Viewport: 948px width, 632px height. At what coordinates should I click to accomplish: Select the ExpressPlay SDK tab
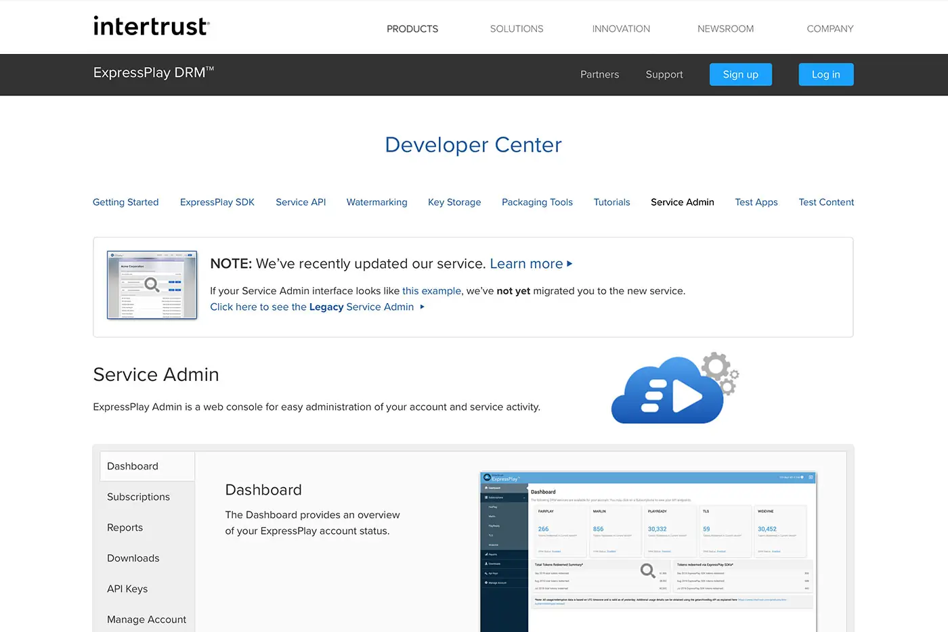217,202
